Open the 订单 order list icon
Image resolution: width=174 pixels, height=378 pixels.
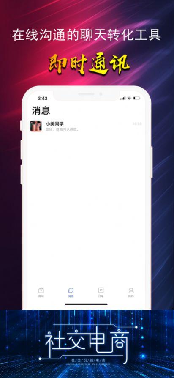tap(101, 290)
